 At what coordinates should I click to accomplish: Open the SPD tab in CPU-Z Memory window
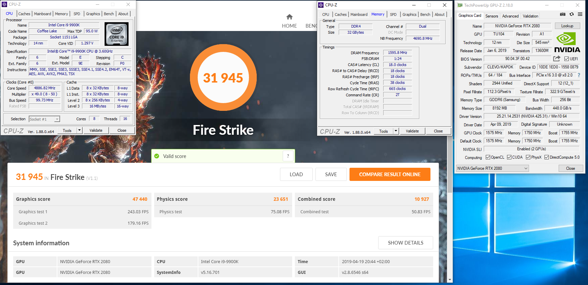pos(393,14)
